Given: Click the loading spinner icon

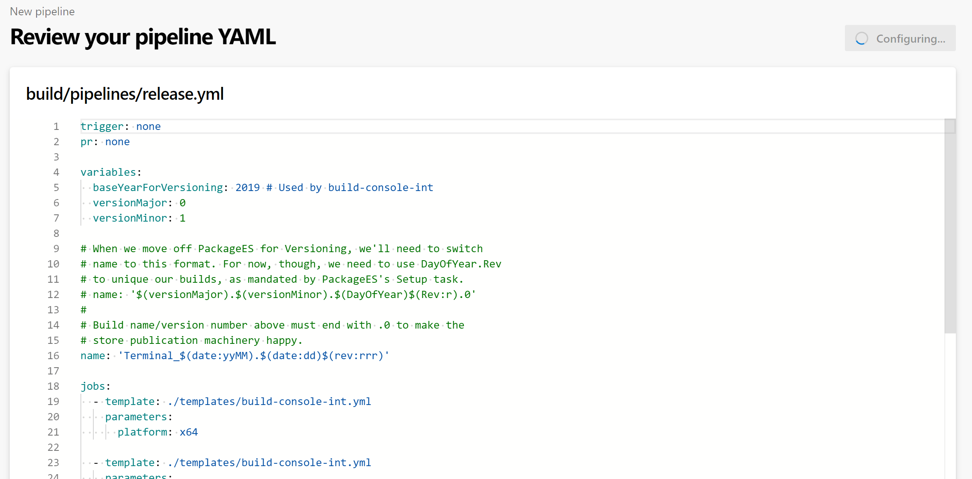Looking at the screenshot, I should pos(862,39).
